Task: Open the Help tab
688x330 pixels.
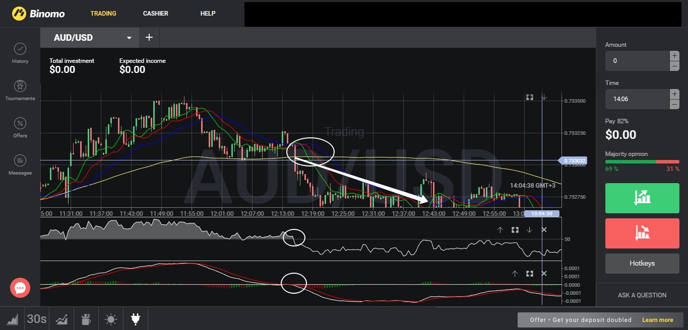Action: tap(208, 14)
